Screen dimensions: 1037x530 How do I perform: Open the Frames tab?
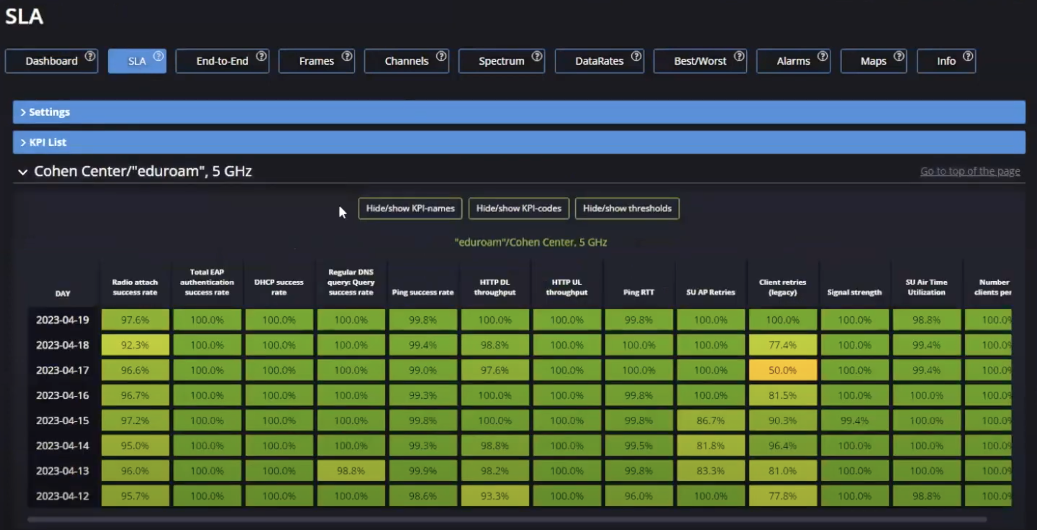pyautogui.click(x=317, y=61)
